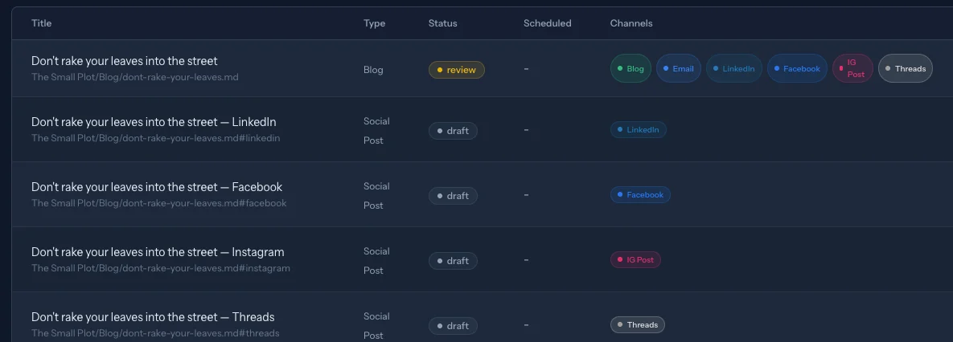The width and height of the screenshot is (953, 342).
Task: Click the Channels column header
Action: [x=631, y=23]
